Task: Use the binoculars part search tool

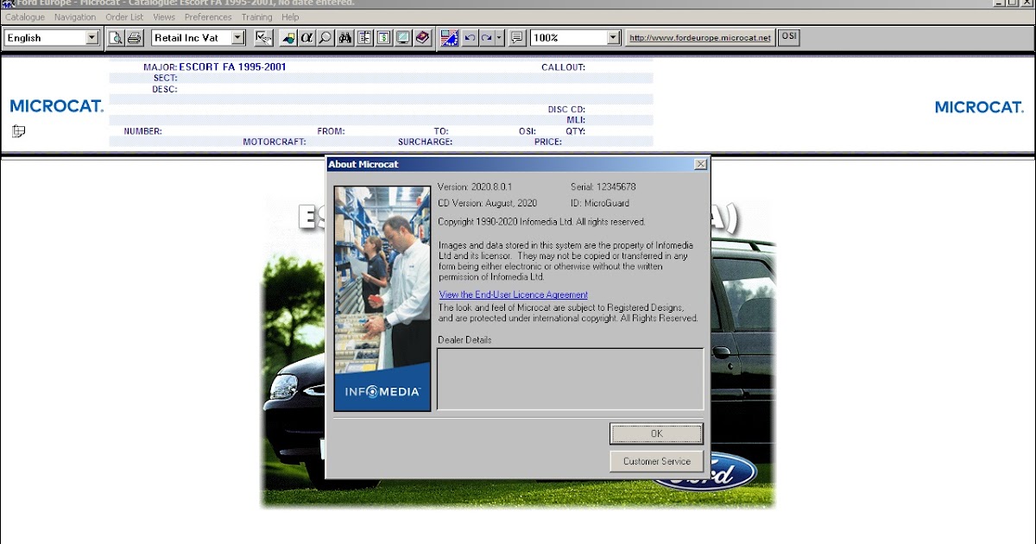Action: (x=345, y=37)
